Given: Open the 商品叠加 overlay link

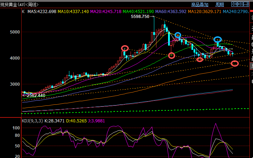Looking at the screenshot, I should (x=200, y=5).
